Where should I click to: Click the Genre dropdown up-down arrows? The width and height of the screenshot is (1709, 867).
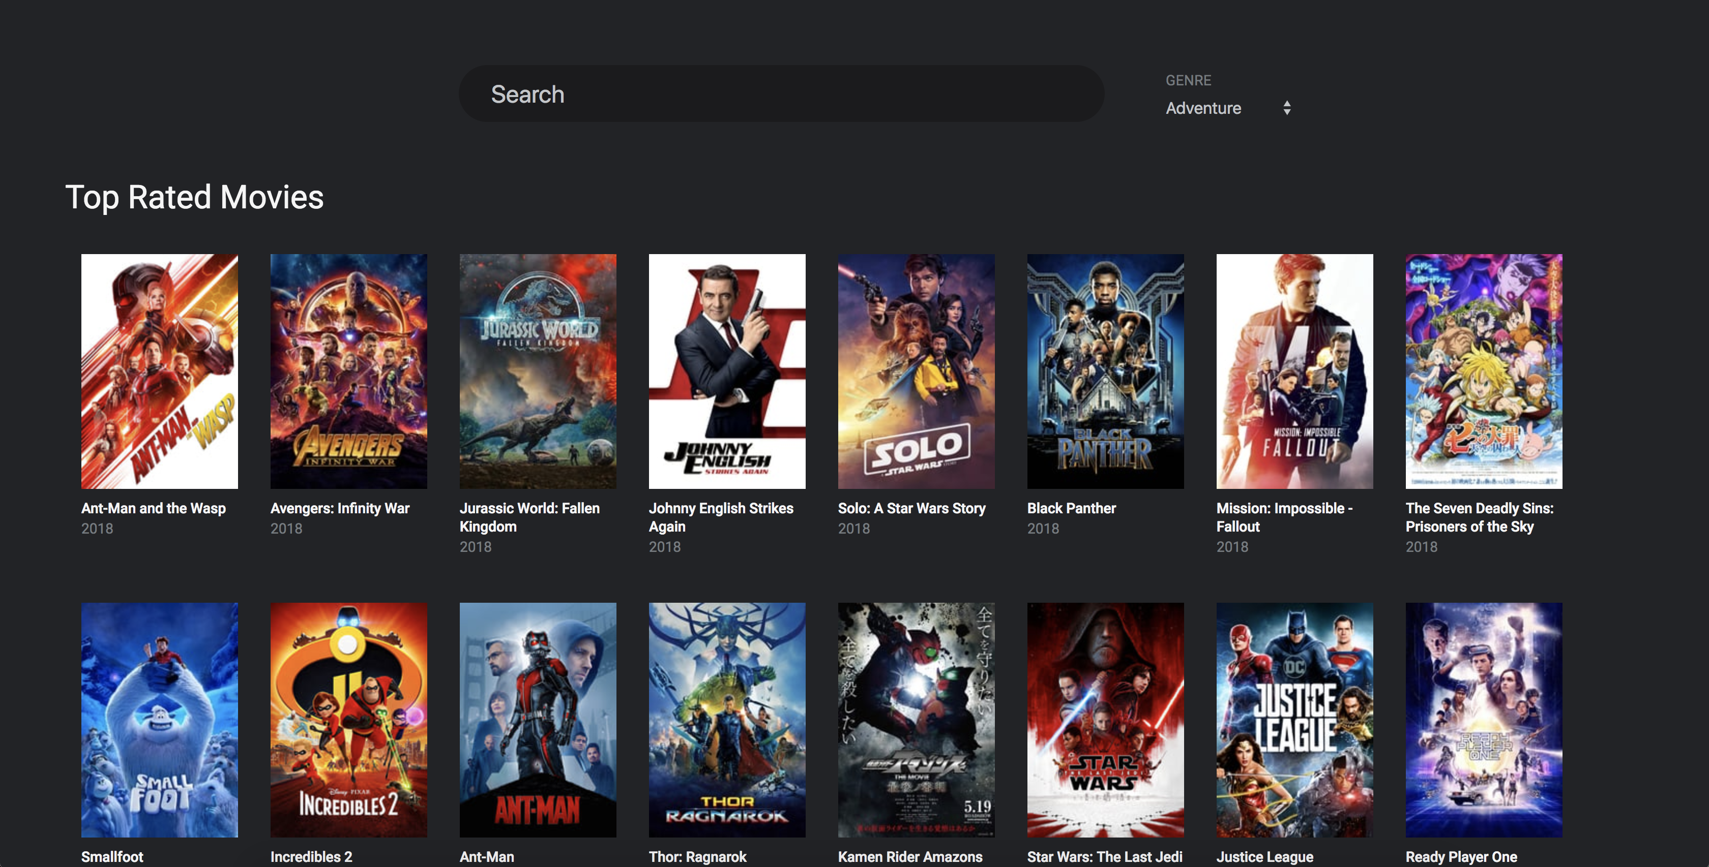pos(1286,108)
